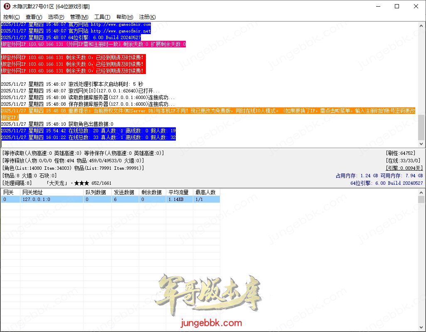Click the gateway list scrollbar up arrow
The image size is (426, 332).
point(421,199)
